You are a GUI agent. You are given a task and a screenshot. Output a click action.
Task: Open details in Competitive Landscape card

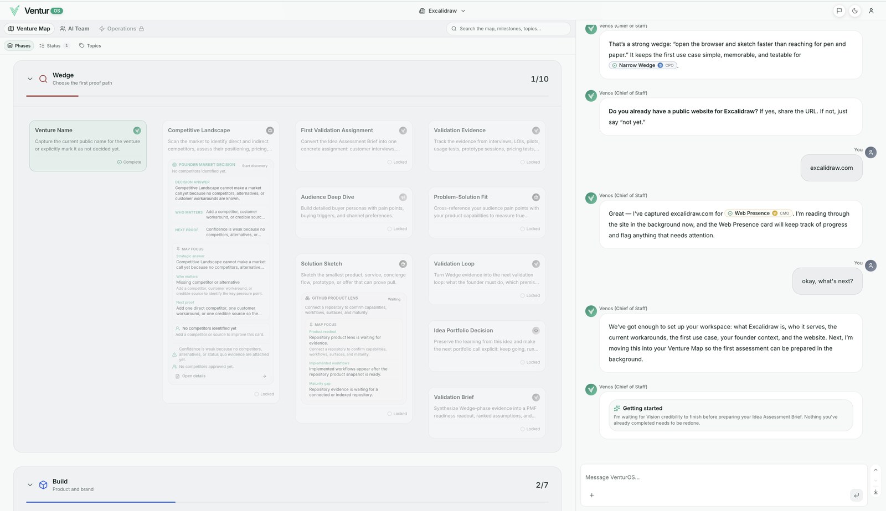tap(194, 376)
